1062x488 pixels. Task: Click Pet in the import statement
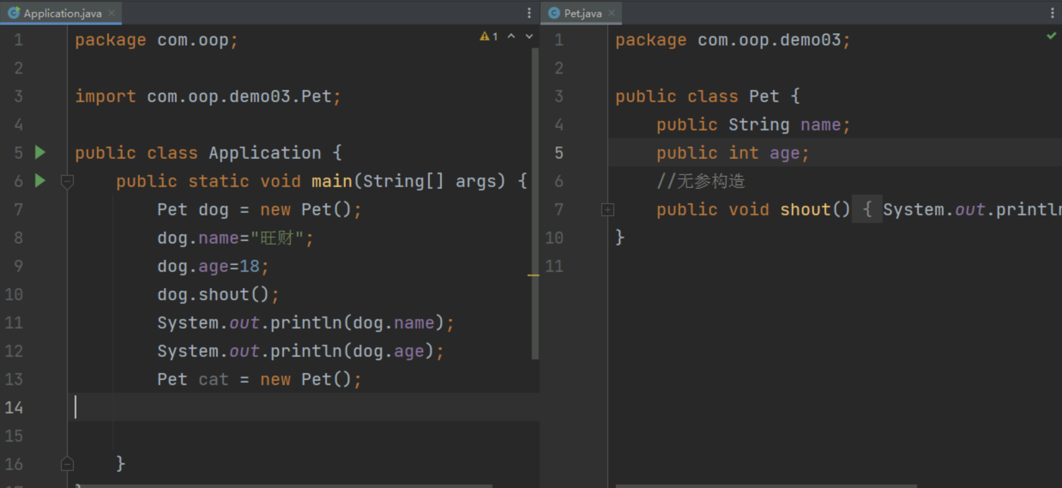coord(316,96)
